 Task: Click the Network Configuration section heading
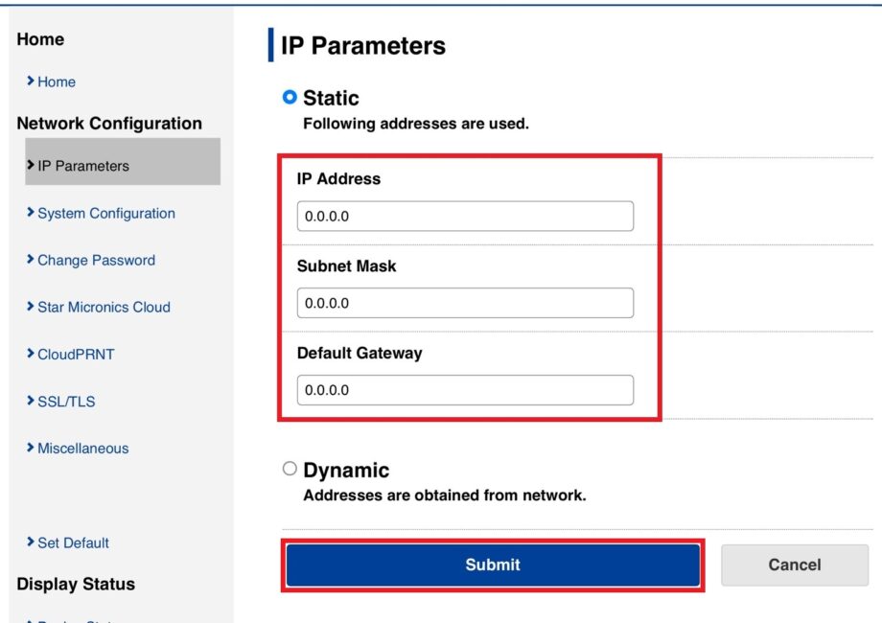(109, 124)
